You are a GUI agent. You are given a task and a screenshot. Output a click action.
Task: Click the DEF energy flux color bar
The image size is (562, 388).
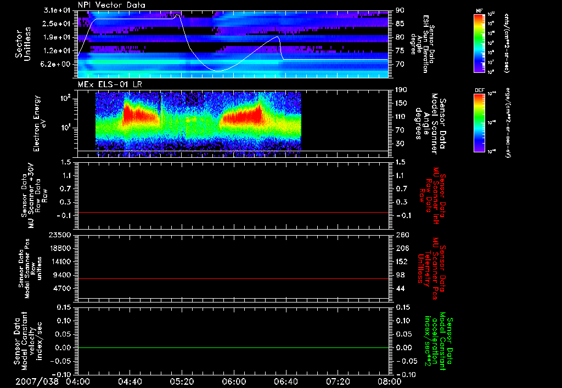coord(479,122)
